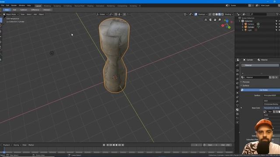Open the outliner display mode dropdown

click(244, 14)
